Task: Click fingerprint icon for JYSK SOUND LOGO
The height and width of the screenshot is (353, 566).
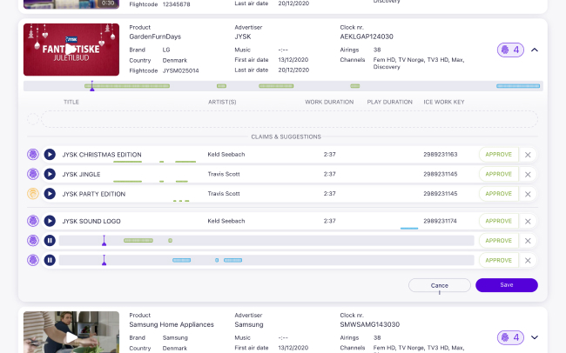Action: coord(33,221)
